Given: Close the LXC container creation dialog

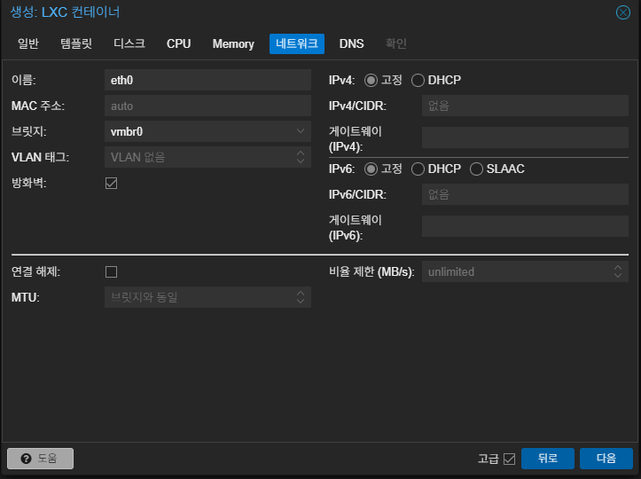Looking at the screenshot, I should click(622, 12).
